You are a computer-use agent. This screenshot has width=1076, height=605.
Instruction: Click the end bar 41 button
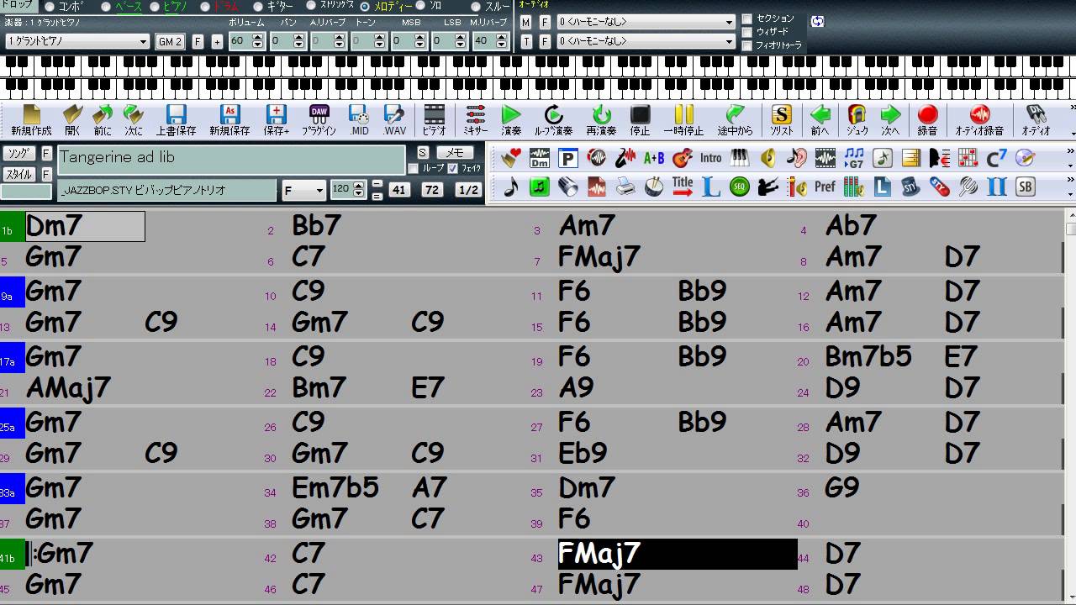[x=398, y=190]
